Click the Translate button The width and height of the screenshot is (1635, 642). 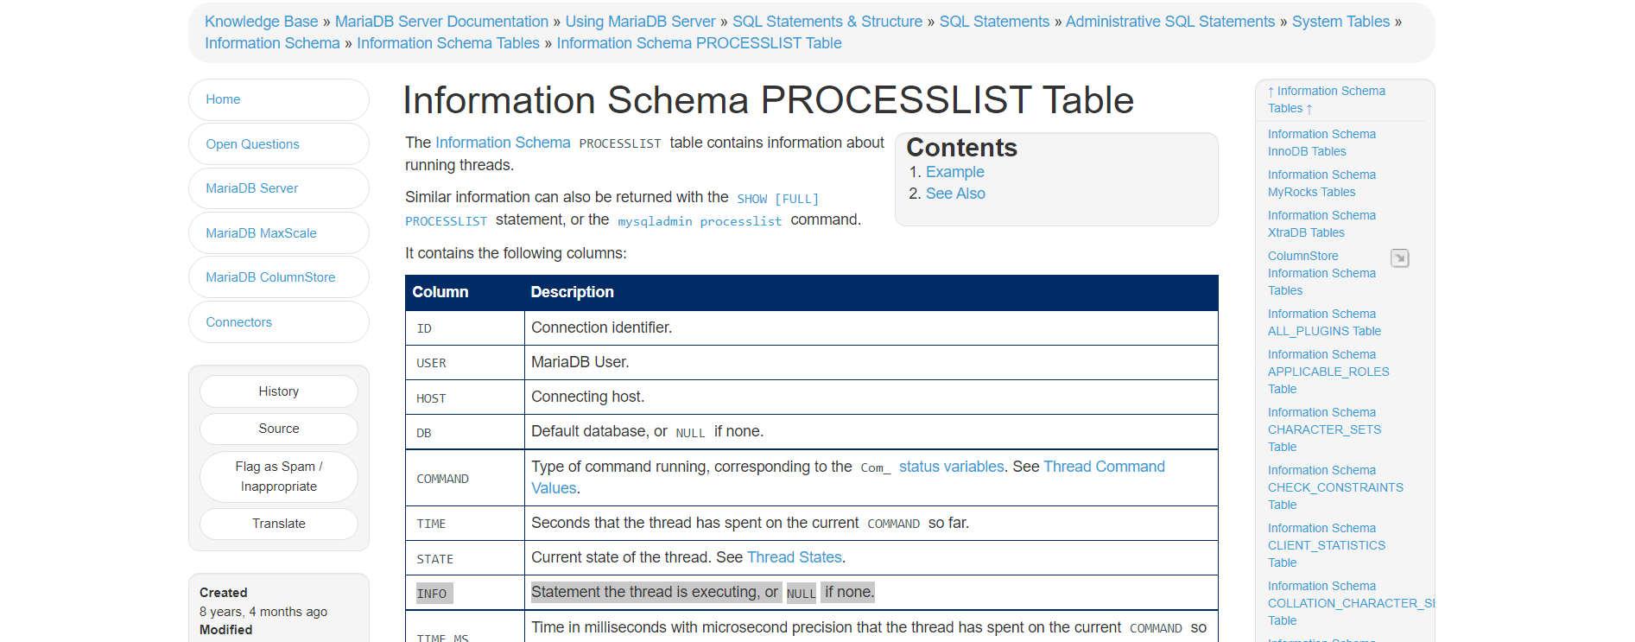coord(278,524)
